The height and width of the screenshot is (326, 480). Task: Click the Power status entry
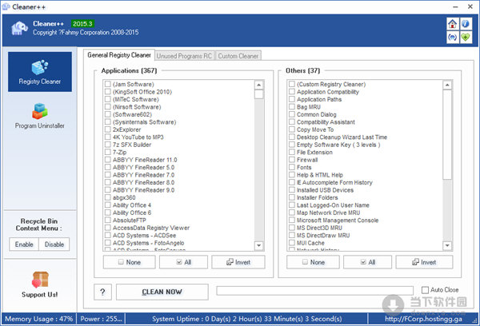point(101,319)
